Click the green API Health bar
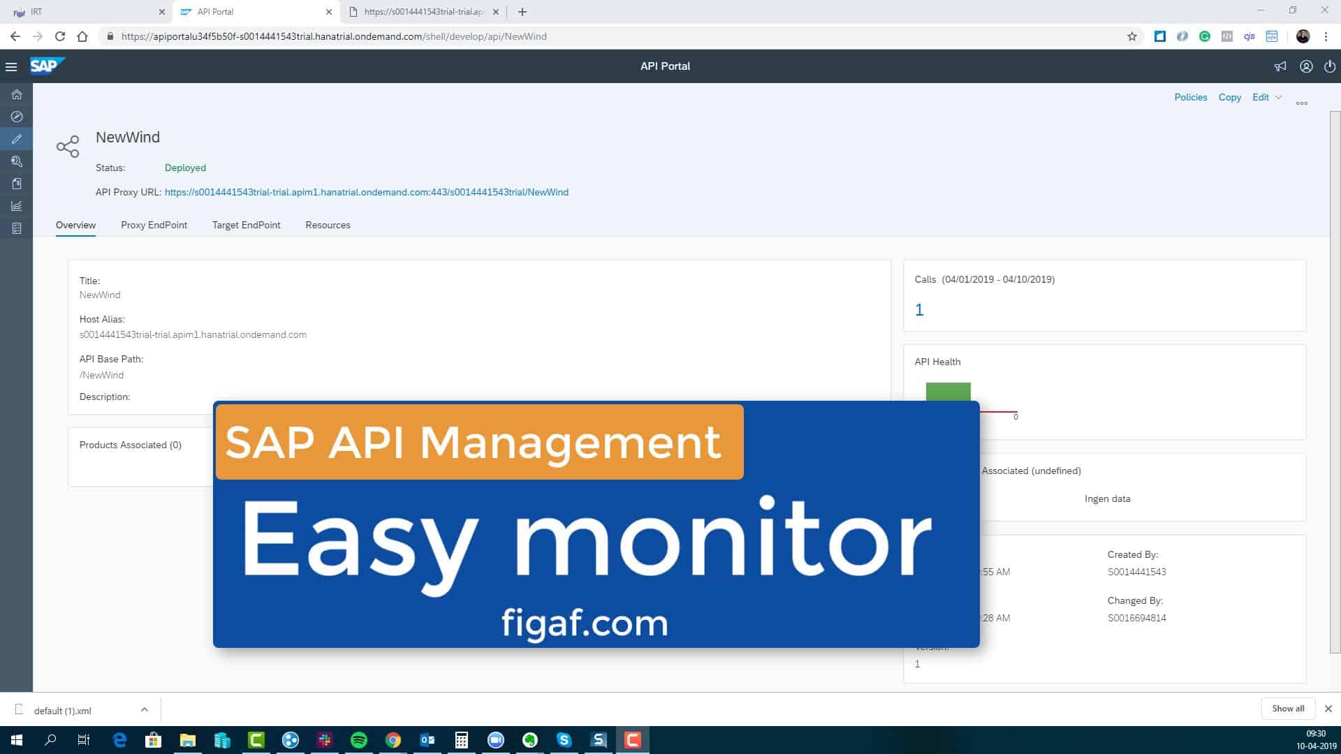The image size is (1341, 754). [x=948, y=392]
